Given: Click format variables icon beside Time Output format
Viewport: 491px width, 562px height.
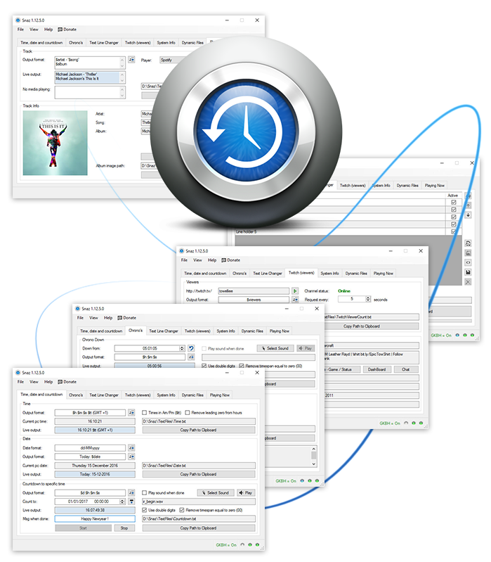Looking at the screenshot, I should coord(131,413).
